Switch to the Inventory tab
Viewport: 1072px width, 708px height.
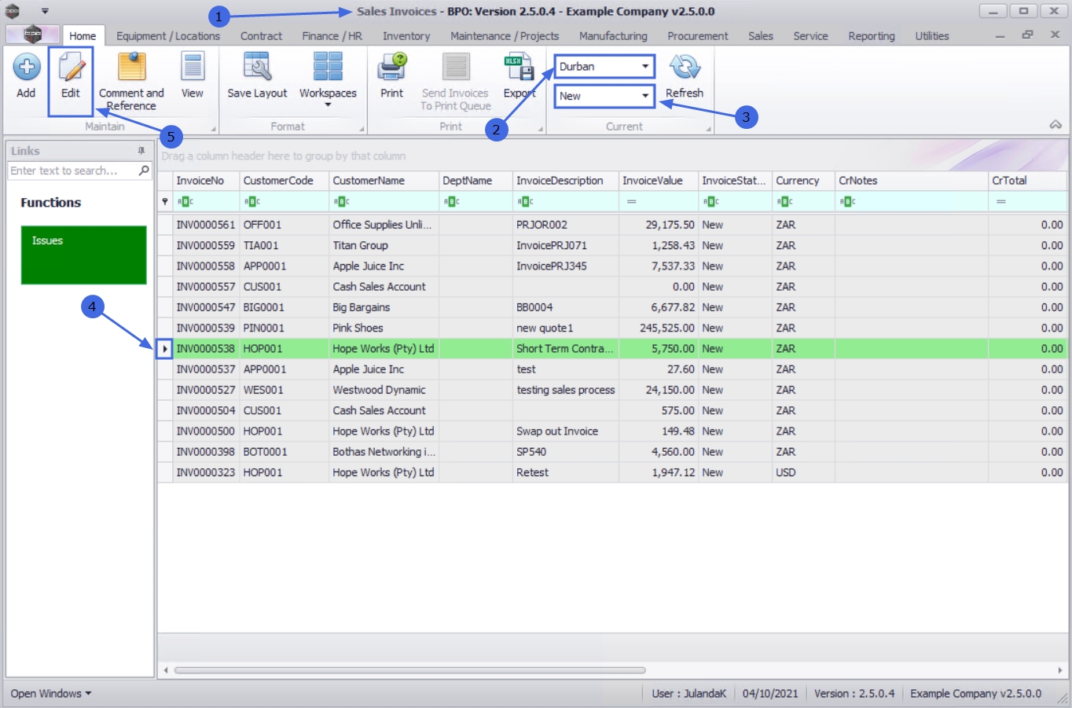[406, 36]
